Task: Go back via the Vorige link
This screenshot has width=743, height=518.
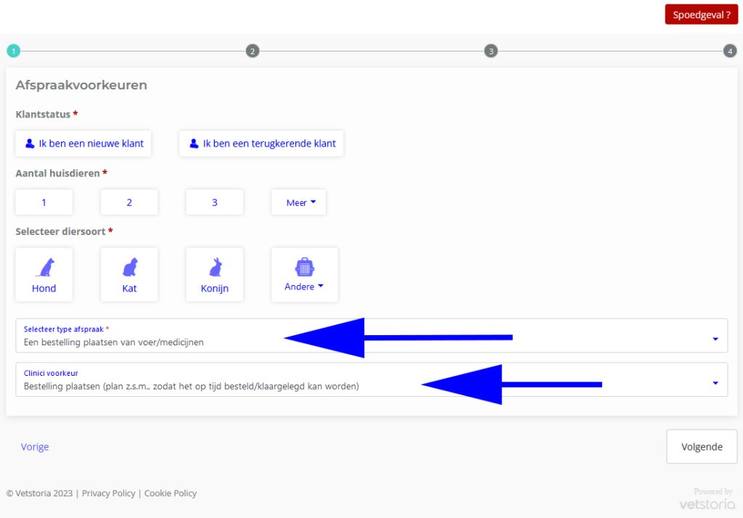Action: coord(35,447)
